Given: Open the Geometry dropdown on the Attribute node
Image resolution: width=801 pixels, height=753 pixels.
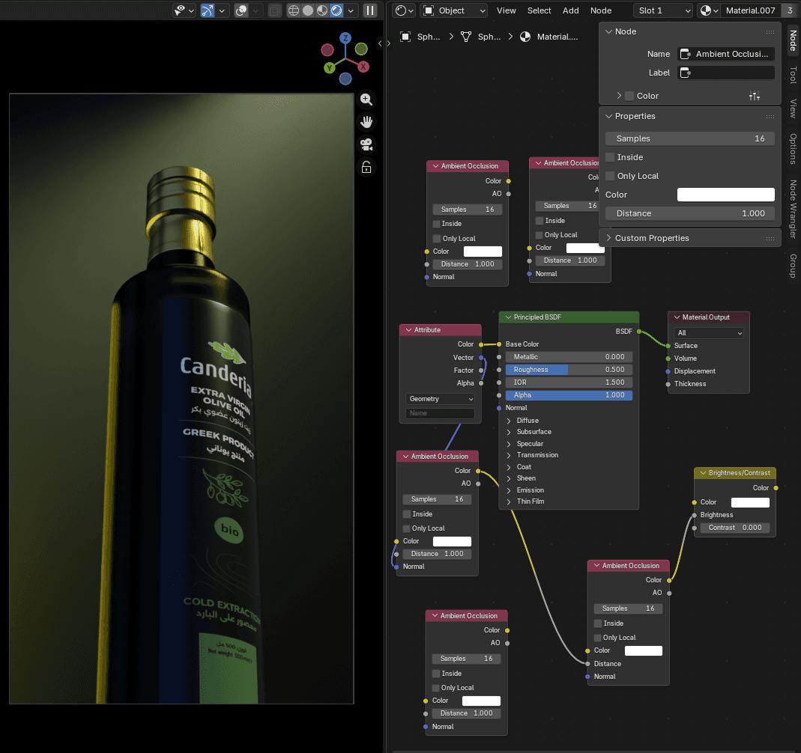Looking at the screenshot, I should [x=440, y=398].
